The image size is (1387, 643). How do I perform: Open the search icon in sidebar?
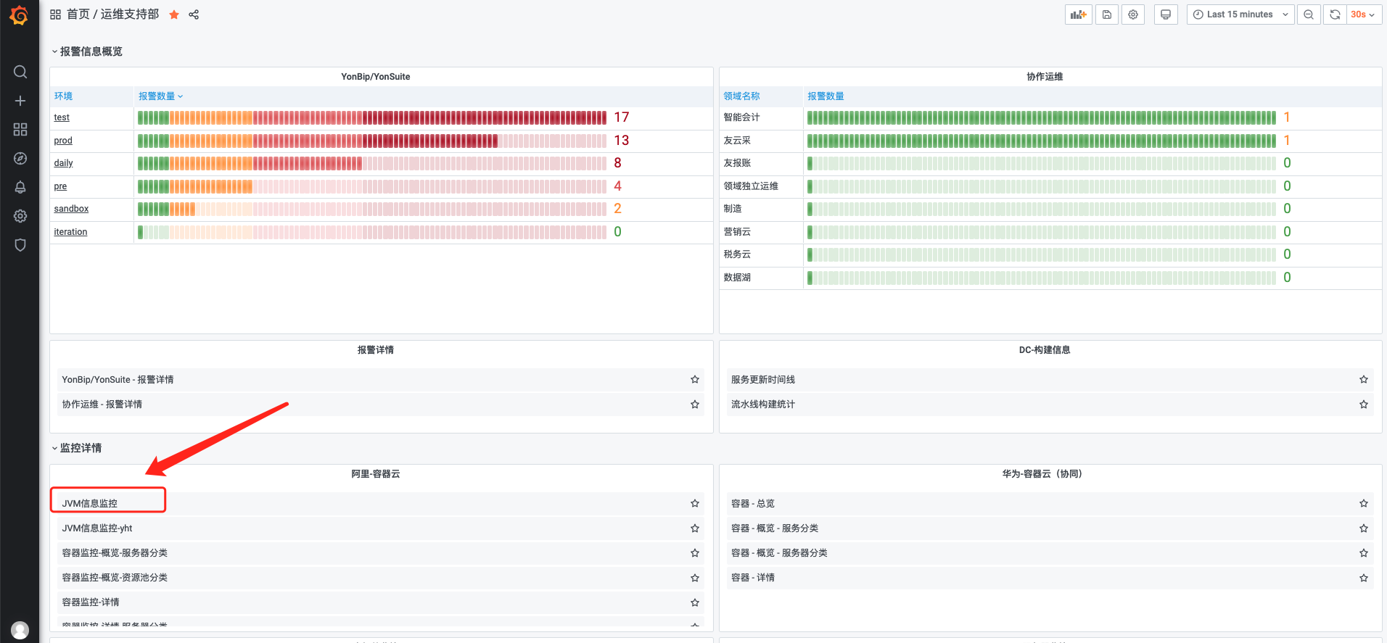[x=20, y=72]
